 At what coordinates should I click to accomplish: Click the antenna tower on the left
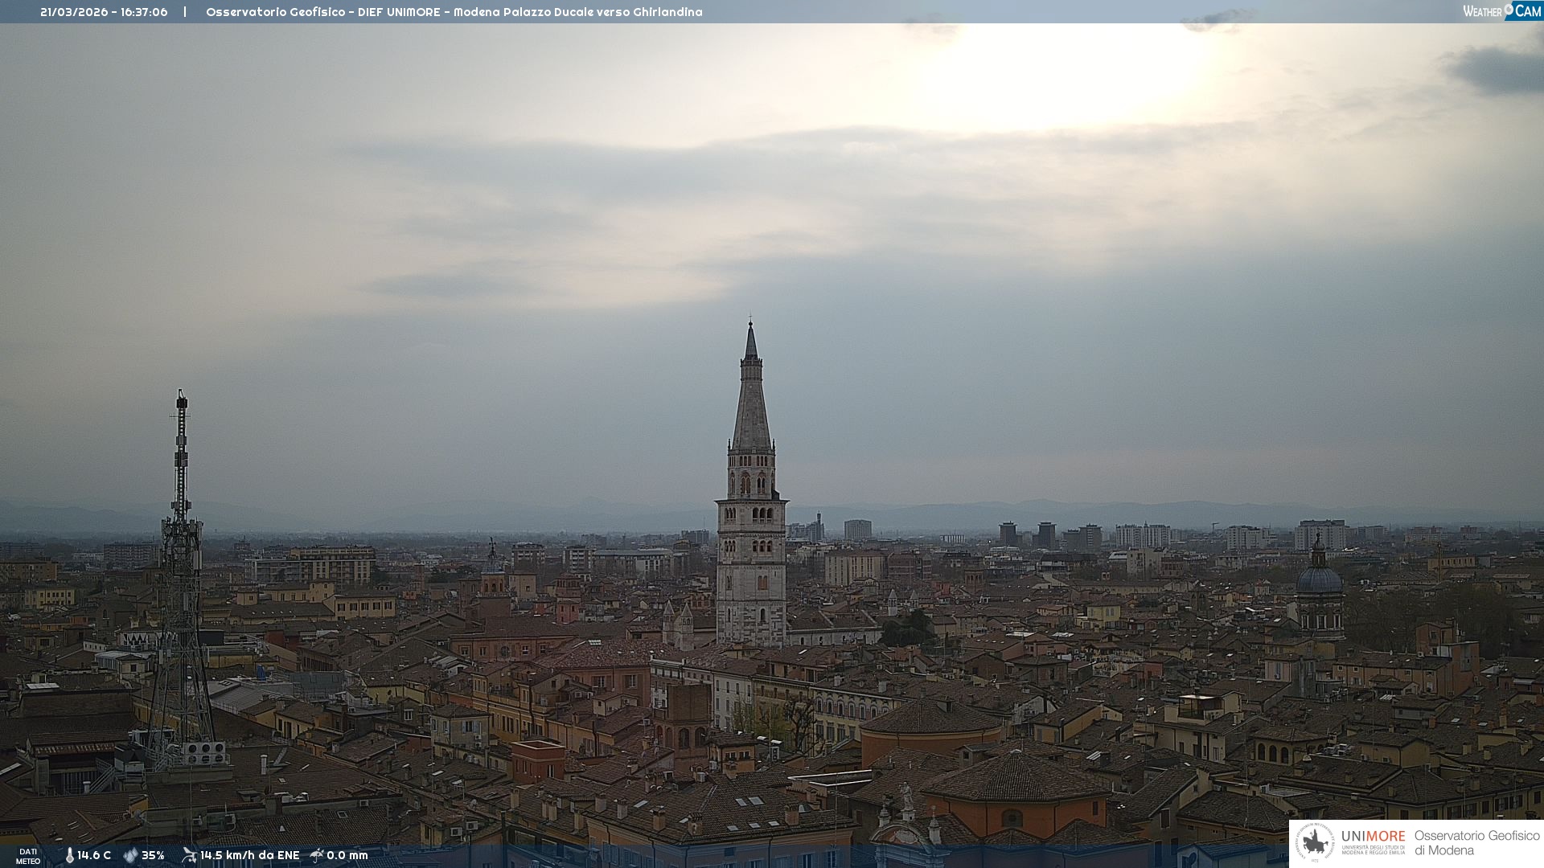180,563
